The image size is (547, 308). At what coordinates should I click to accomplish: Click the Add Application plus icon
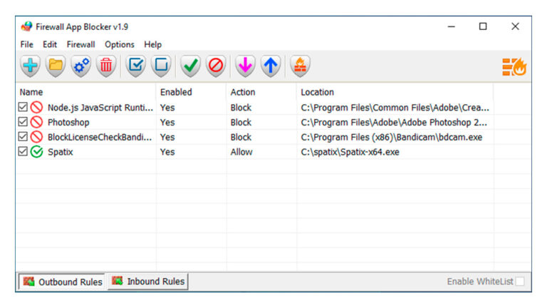(x=31, y=66)
